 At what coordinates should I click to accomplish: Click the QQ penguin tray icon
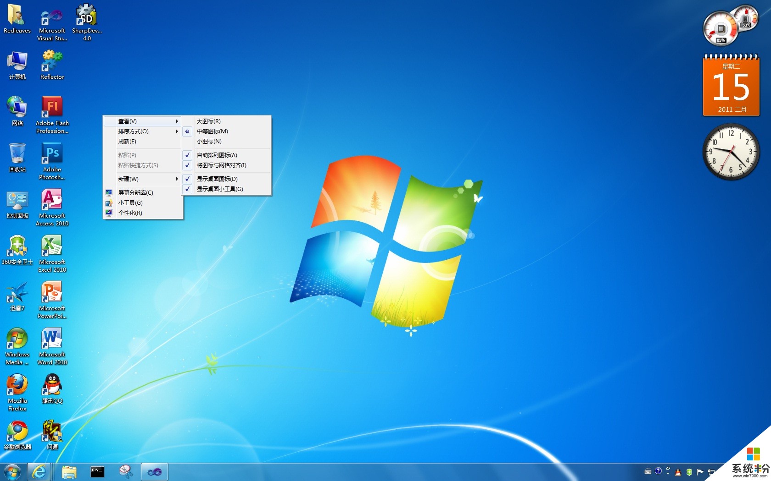tap(678, 472)
